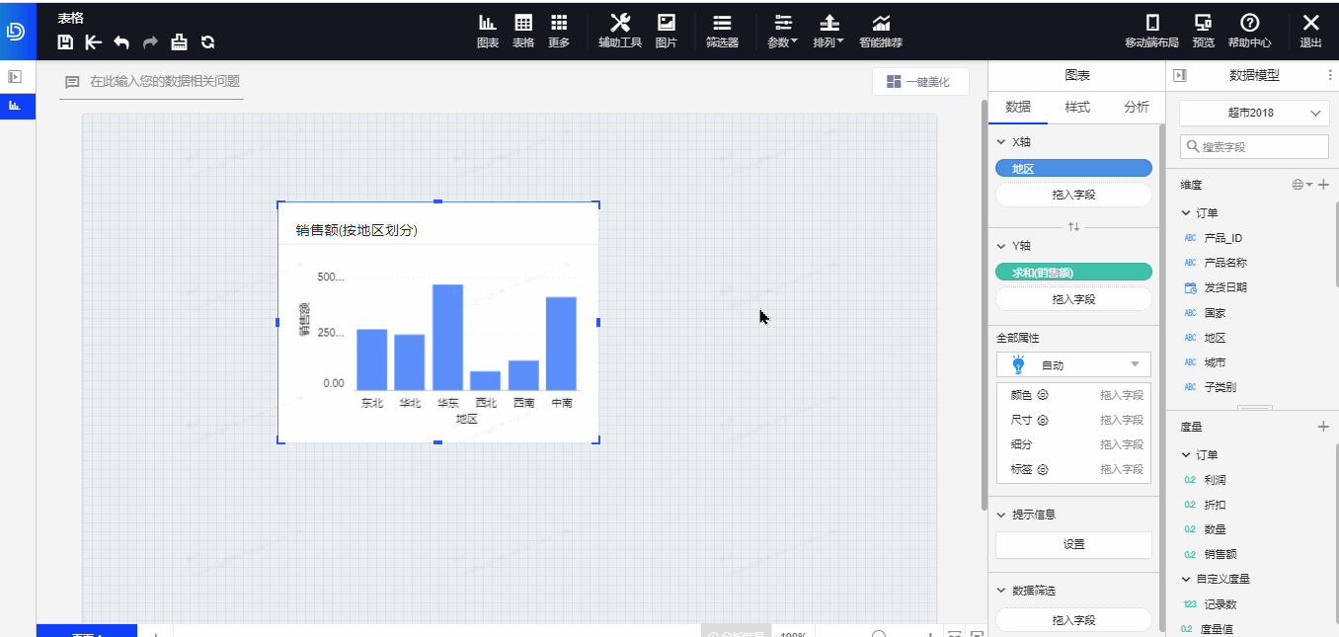The height and width of the screenshot is (637, 1339).
Task: Open the globe dropdown beside 维度
Action: pyautogui.click(x=1301, y=185)
